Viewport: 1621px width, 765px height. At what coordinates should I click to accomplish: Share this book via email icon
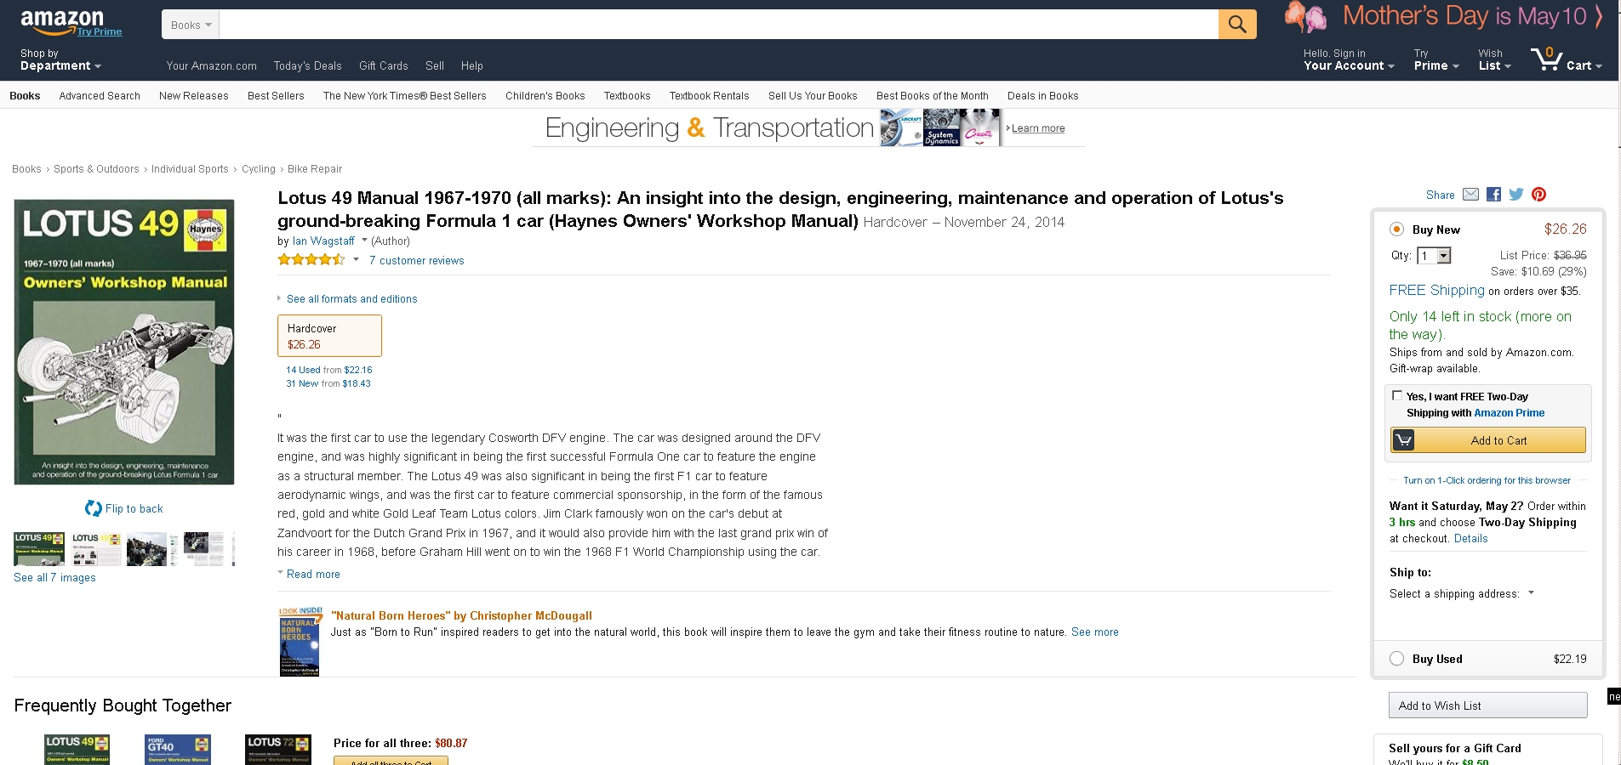pos(1470,195)
